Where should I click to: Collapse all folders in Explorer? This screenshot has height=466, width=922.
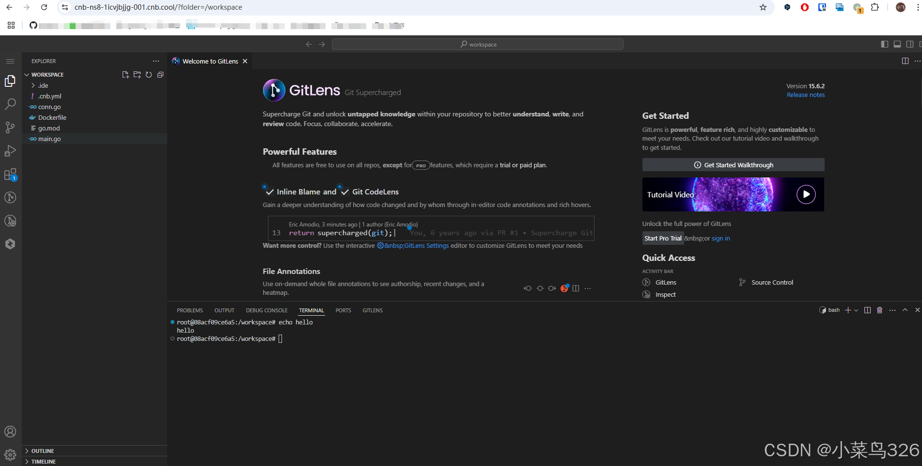pos(160,75)
